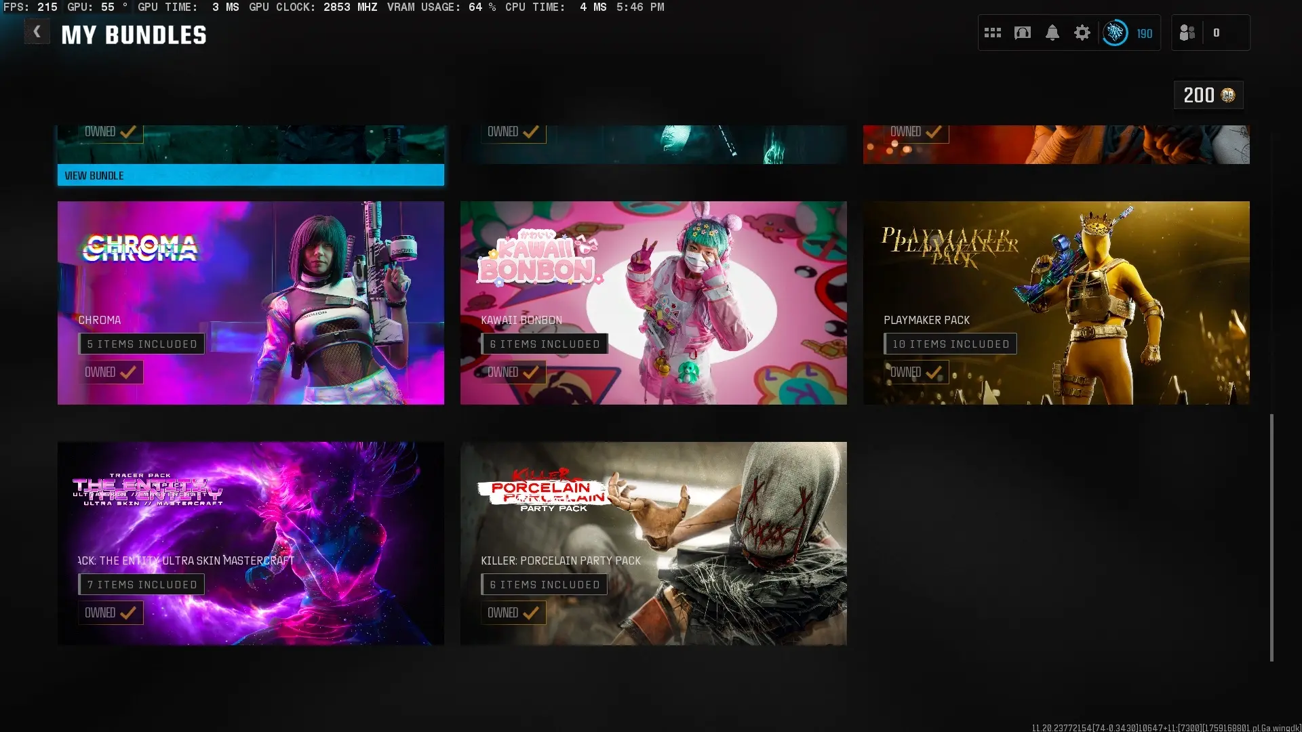Click the bundle list vertical scrollbar

pos(1271,537)
